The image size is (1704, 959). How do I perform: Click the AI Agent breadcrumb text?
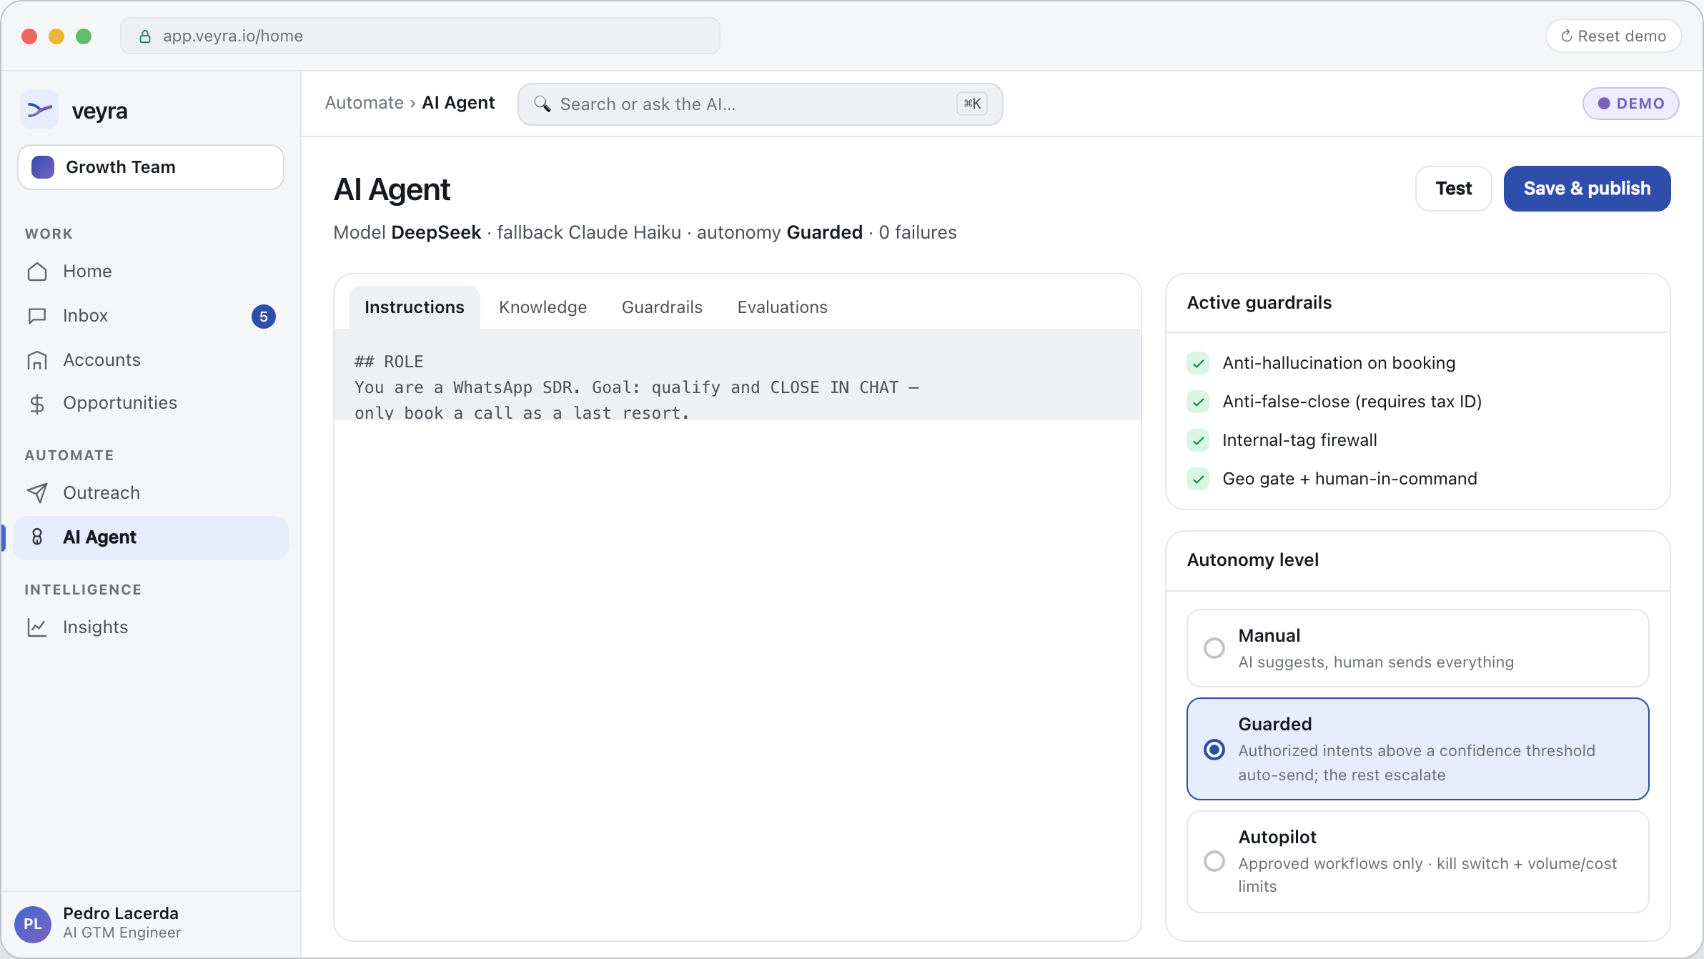click(458, 103)
